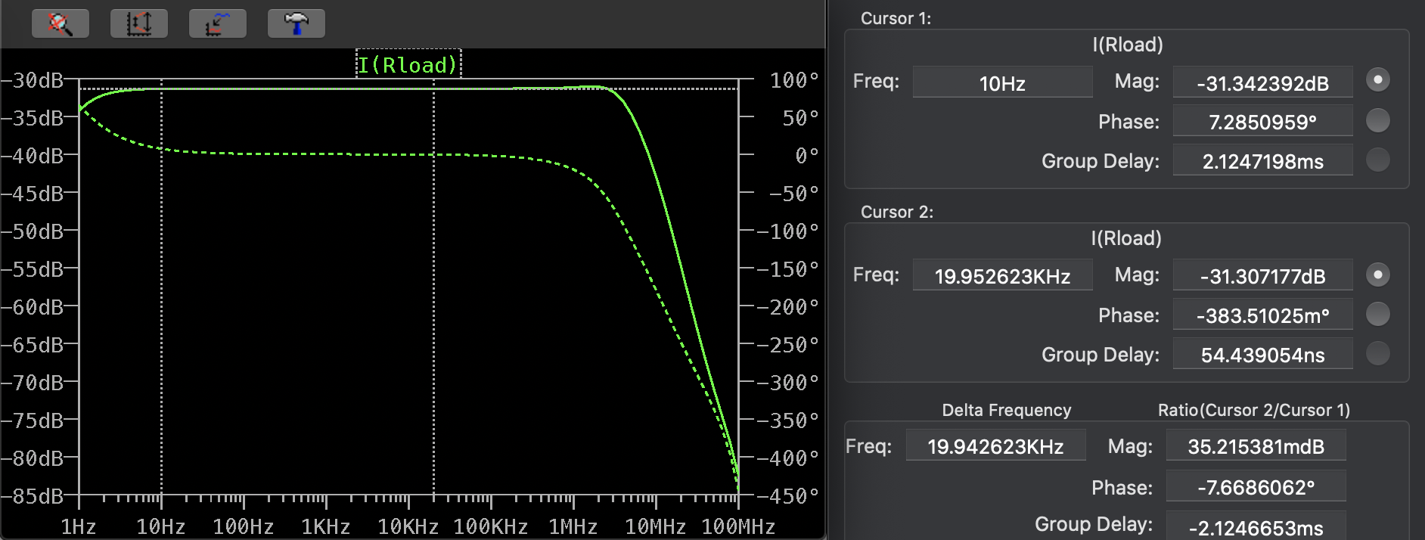The width and height of the screenshot is (1425, 540).
Task: Click Cursor 2 Freq field 19.952623KHz
Action: (x=1002, y=276)
